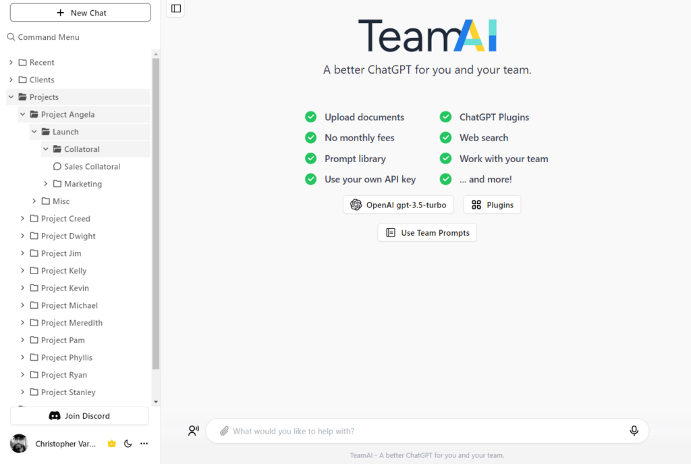Start a New Chat
The width and height of the screenshot is (691, 464).
tap(81, 13)
